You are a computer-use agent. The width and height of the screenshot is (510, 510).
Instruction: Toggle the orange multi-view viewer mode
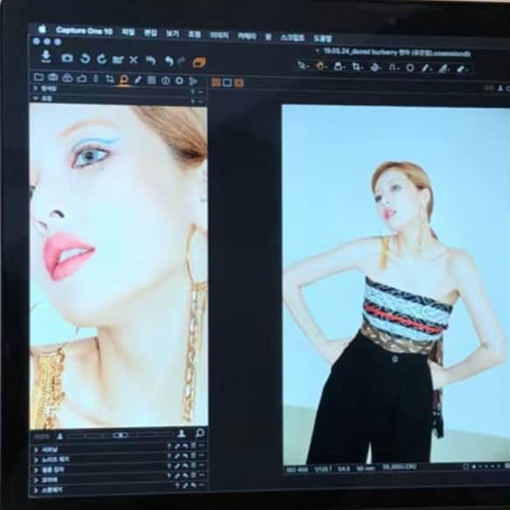click(x=216, y=82)
